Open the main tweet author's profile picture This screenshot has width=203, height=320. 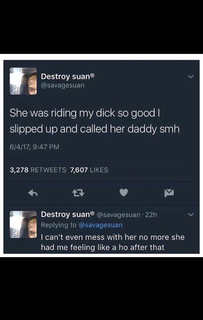23,81
